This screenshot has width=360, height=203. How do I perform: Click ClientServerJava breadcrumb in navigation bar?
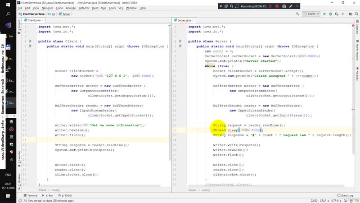(x=31, y=14)
